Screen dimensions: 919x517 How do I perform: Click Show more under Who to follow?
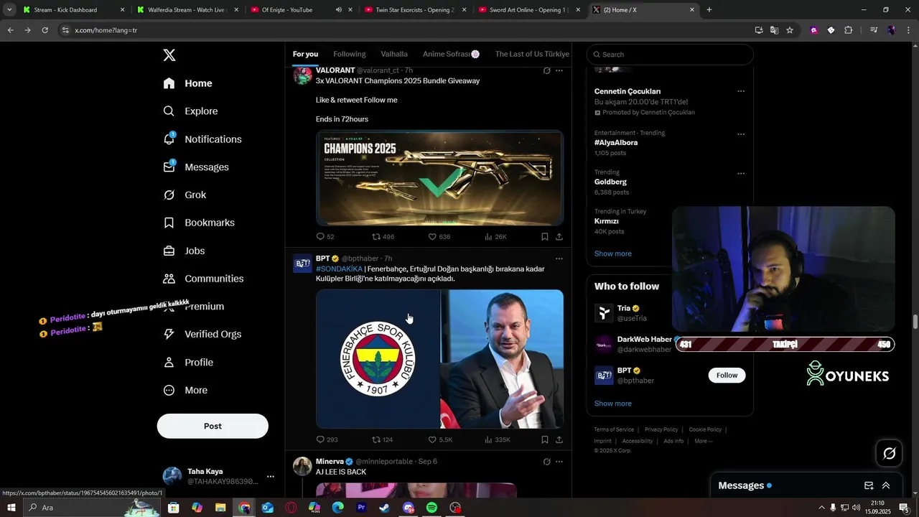pos(613,404)
